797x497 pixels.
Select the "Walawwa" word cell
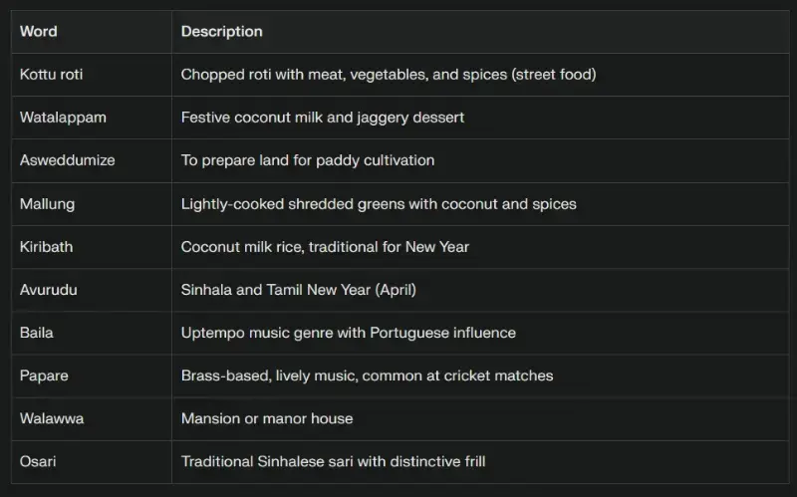[52, 418]
